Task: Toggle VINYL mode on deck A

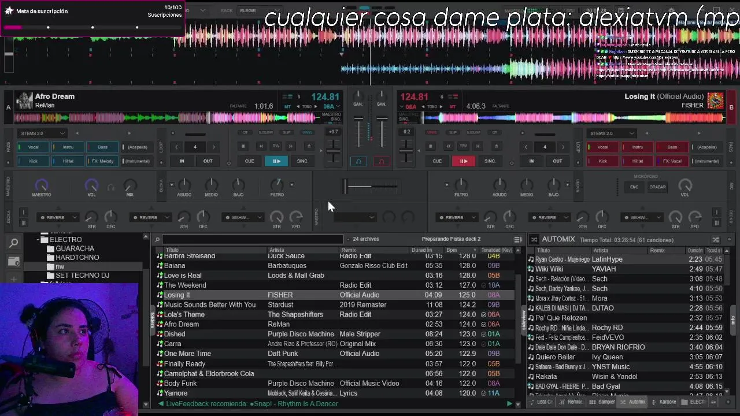Action: tap(307, 133)
